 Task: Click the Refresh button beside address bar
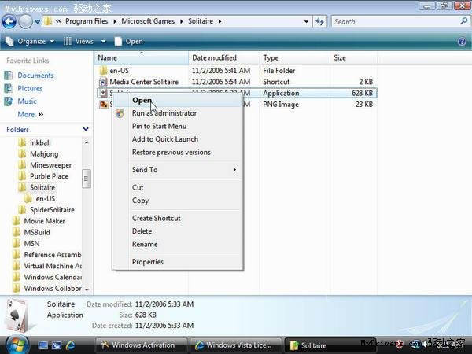click(319, 22)
